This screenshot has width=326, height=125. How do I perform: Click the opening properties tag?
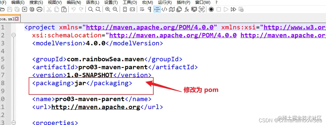(x=55, y=123)
